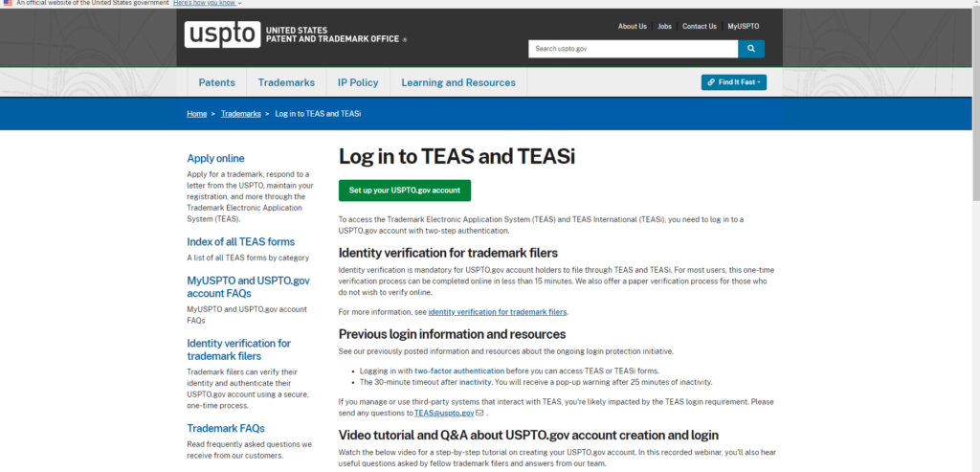This screenshot has height=472, width=980.
Task: Click the page vertical scrollbar
Action: [x=975, y=237]
